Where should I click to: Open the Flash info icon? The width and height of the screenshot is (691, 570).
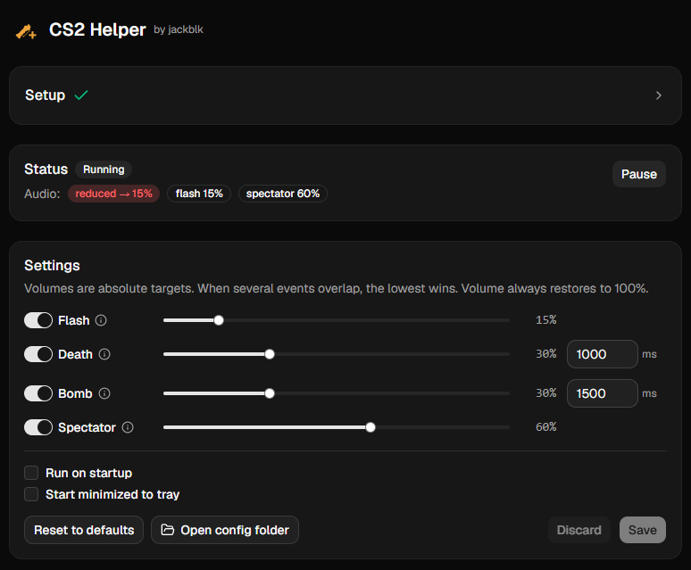[101, 320]
